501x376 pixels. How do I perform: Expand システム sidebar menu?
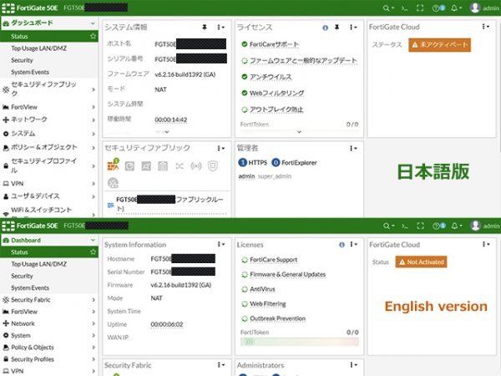(49, 134)
